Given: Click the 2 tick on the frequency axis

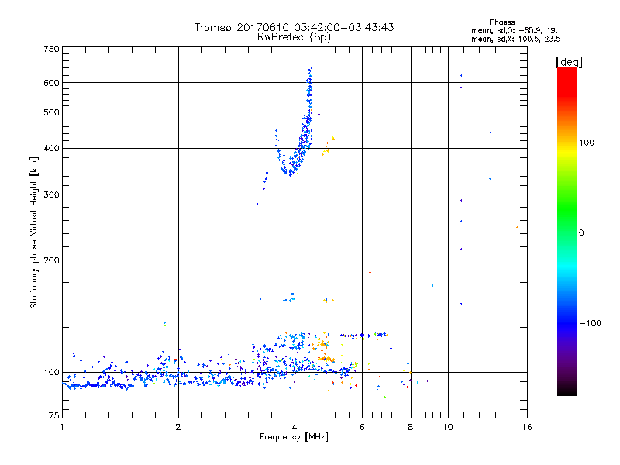Looking at the screenshot, I should pyautogui.click(x=178, y=427).
